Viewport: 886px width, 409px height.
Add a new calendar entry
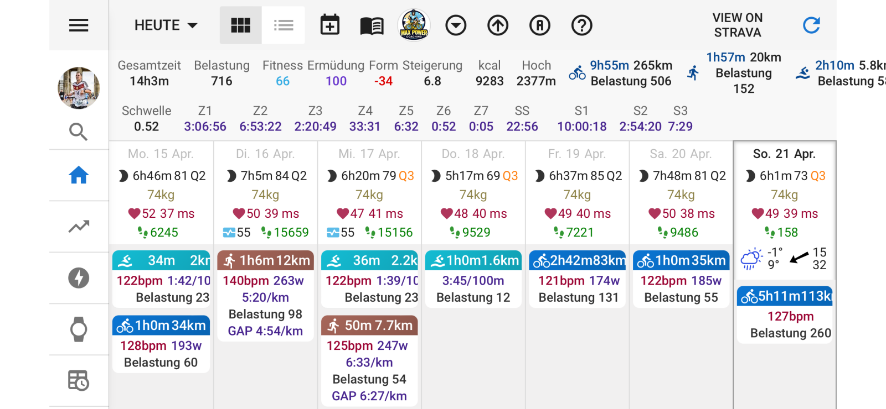coord(330,25)
